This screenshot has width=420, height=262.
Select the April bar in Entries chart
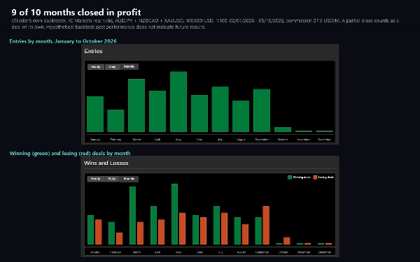click(x=157, y=112)
